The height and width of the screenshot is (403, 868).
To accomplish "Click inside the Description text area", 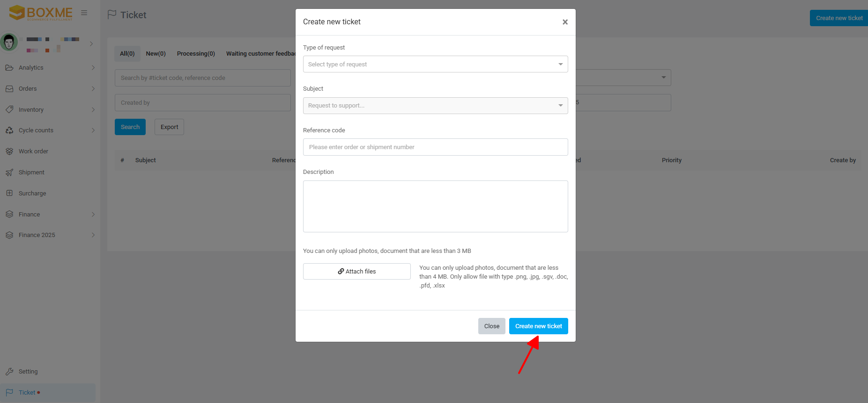I will tap(435, 206).
